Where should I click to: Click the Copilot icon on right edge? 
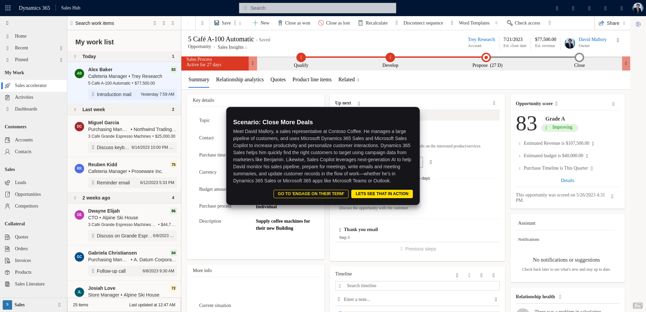[638, 24]
